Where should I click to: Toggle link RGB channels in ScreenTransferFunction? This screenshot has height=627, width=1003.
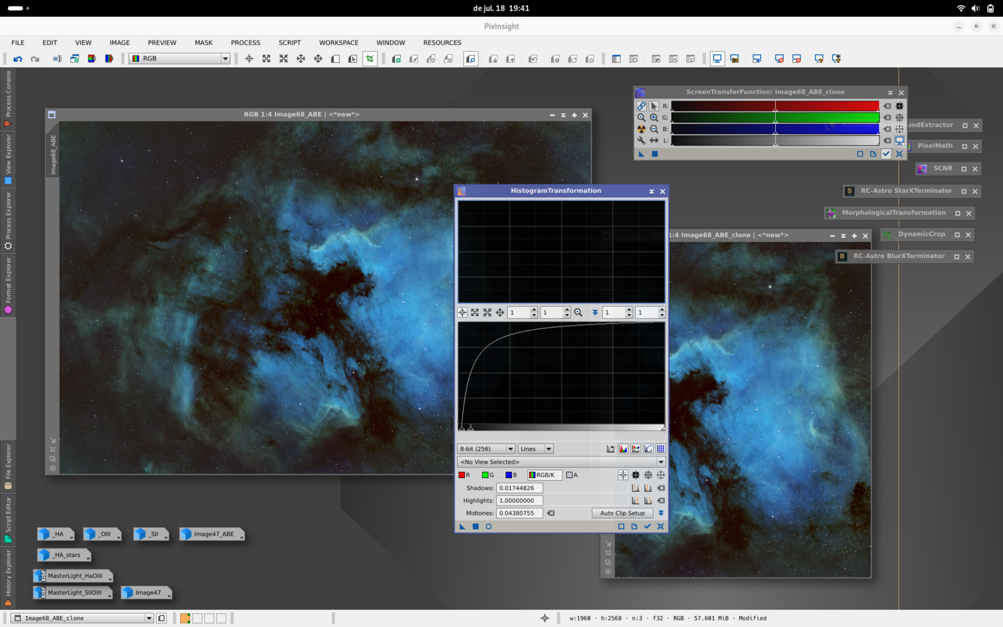pos(641,106)
